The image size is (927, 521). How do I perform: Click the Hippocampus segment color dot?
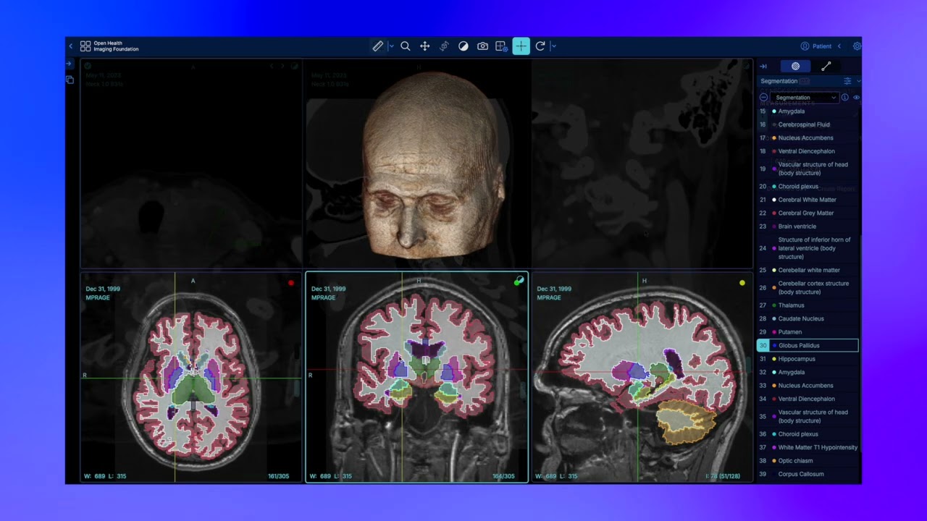click(x=774, y=359)
